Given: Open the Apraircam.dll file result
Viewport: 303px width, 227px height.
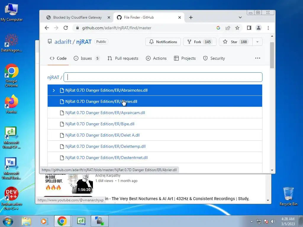Looking at the screenshot, I should [x=155, y=113].
